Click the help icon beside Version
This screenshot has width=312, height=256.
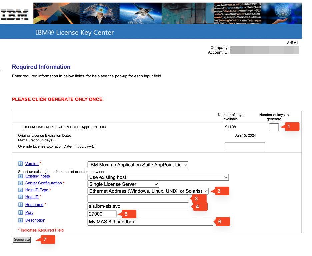click(x=20, y=164)
